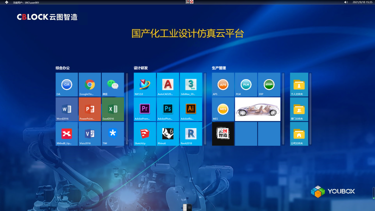The image size is (375, 211).
Task: Click the 设计研发 group heading
Action: pyautogui.click(x=141, y=68)
